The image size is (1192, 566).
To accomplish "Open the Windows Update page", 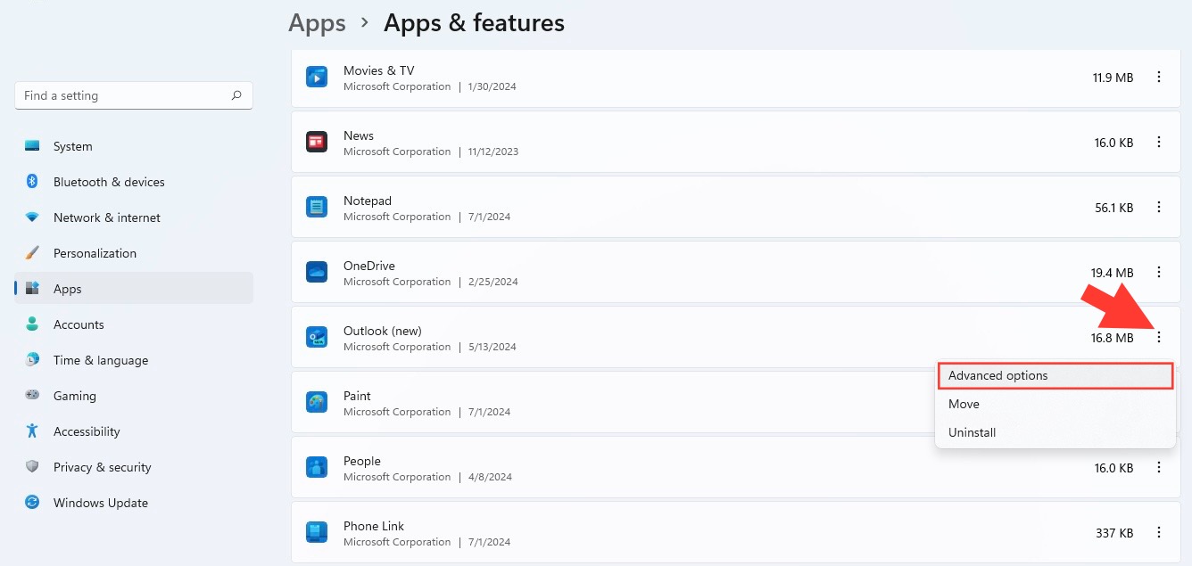I will pos(134,503).
